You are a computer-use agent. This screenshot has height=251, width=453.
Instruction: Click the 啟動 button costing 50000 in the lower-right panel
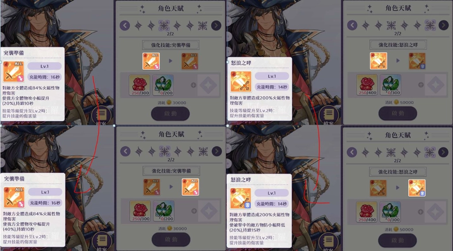(x=398, y=240)
